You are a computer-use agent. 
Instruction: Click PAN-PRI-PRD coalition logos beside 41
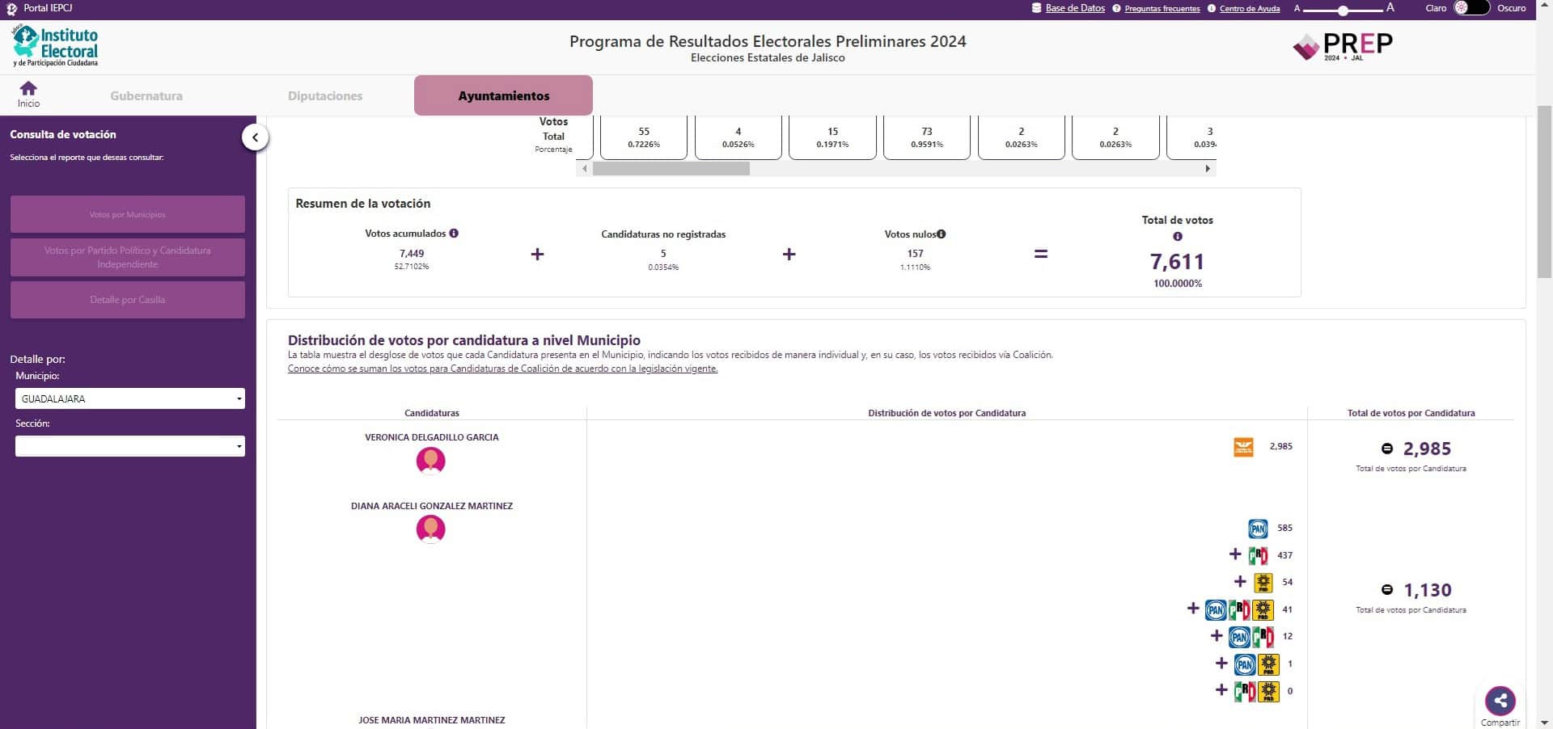pos(1239,609)
